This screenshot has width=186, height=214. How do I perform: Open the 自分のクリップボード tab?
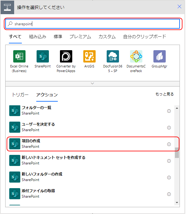pos(144,37)
